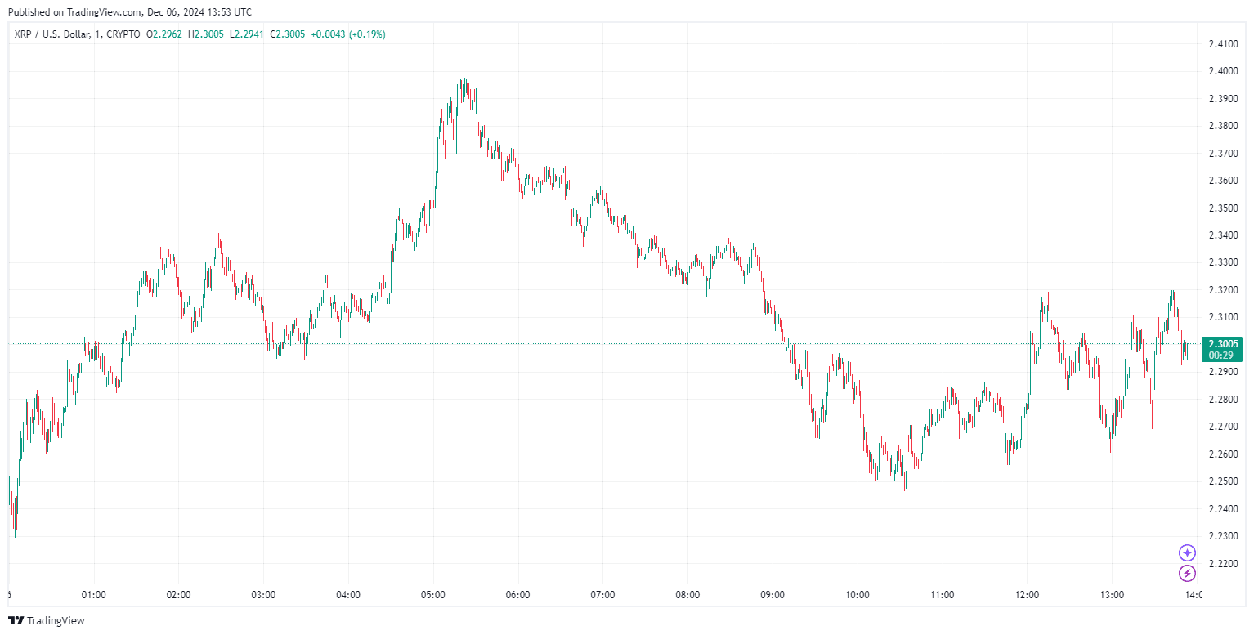Click the 2.2500 price axis label
Image resolution: width=1254 pixels, height=635 pixels.
(x=1223, y=481)
